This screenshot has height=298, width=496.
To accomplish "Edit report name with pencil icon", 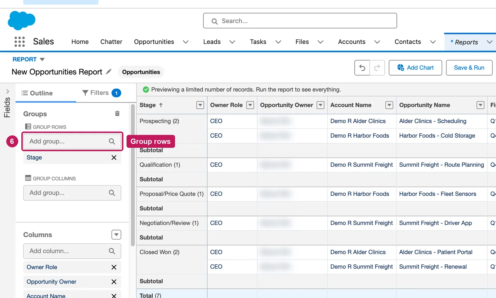I will coord(109,72).
